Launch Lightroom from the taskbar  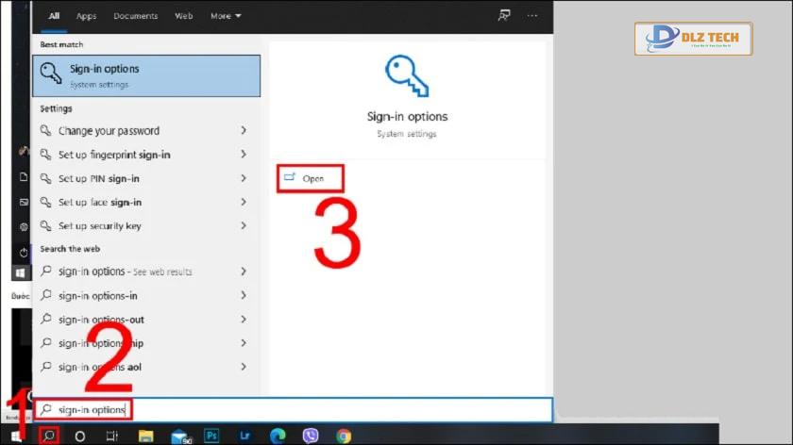coord(245,436)
